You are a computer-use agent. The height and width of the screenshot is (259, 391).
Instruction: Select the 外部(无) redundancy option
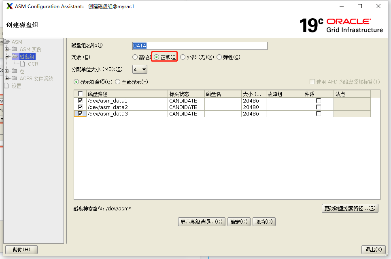183,57
